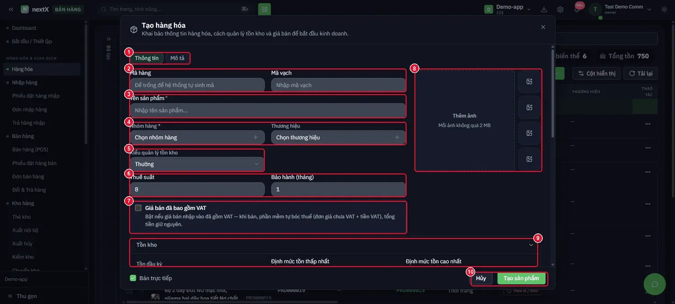The width and height of the screenshot is (675, 304).
Task: Click the Tạo sản phẩm button
Action: point(522,278)
